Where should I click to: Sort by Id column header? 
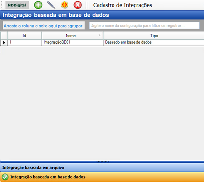(24, 36)
